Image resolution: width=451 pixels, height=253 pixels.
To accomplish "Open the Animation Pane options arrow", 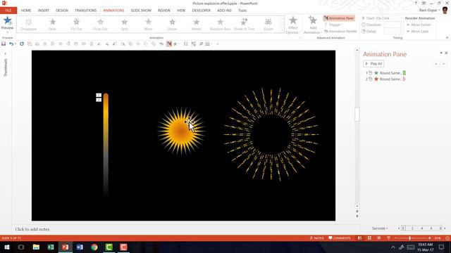I will 441,53.
